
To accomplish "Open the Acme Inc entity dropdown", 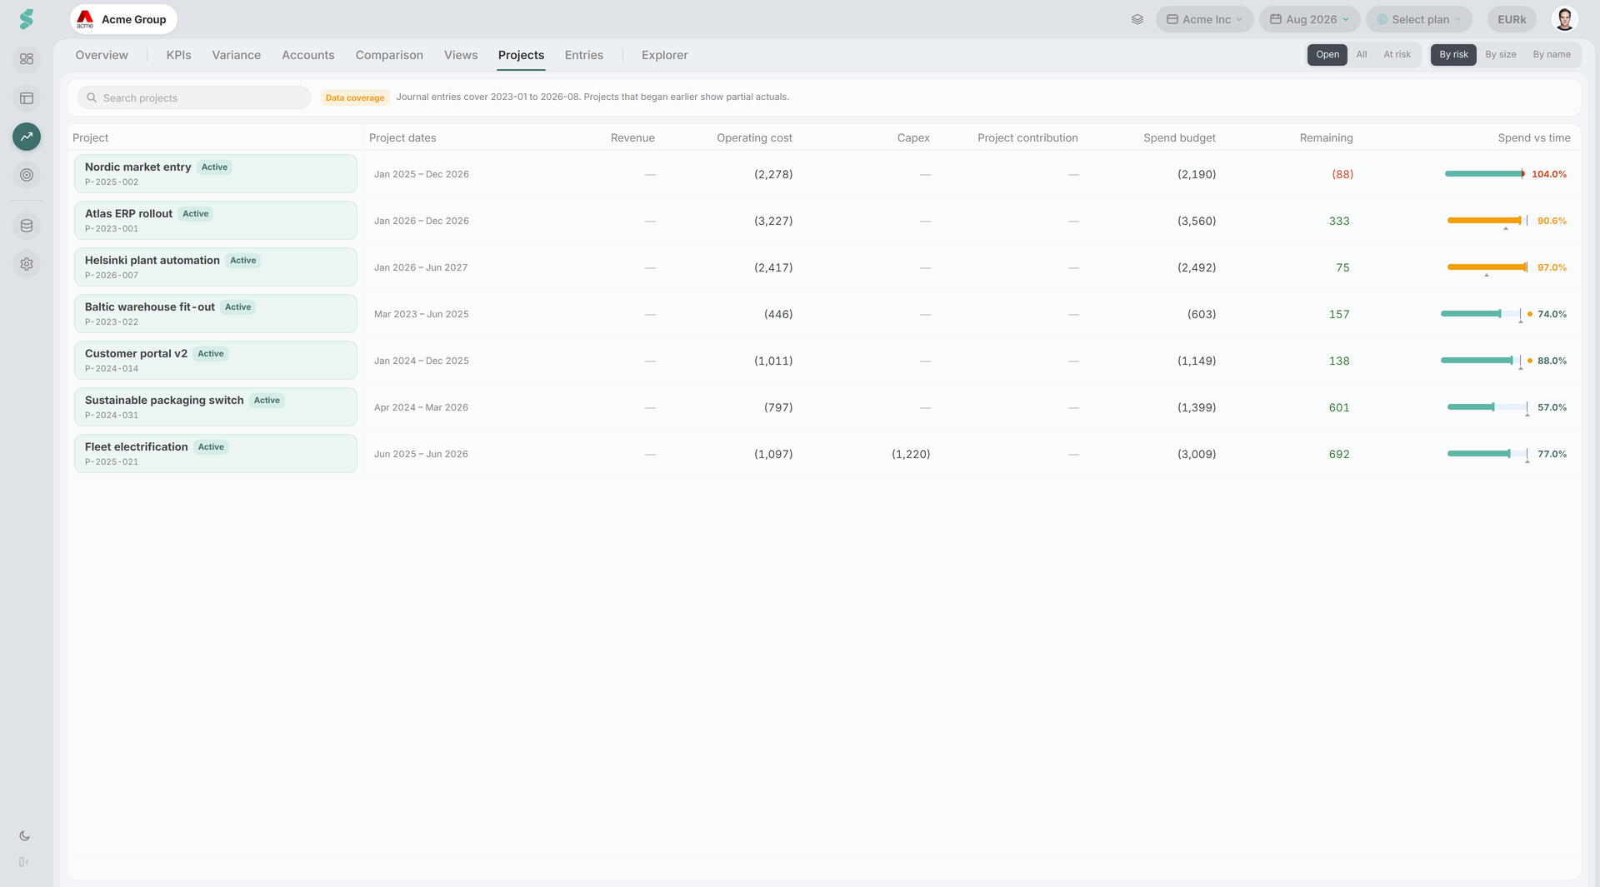I will pos(1204,19).
